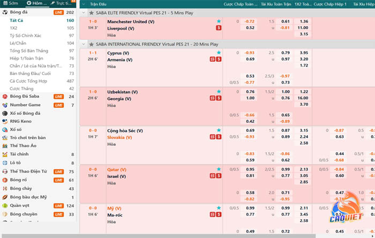
Task: Click the Manchester United (V) team name
Action: coord(131,22)
